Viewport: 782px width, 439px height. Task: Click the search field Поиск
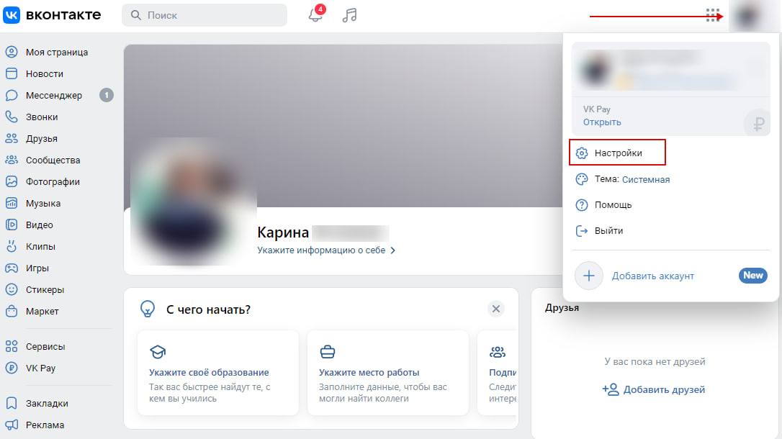tap(205, 15)
